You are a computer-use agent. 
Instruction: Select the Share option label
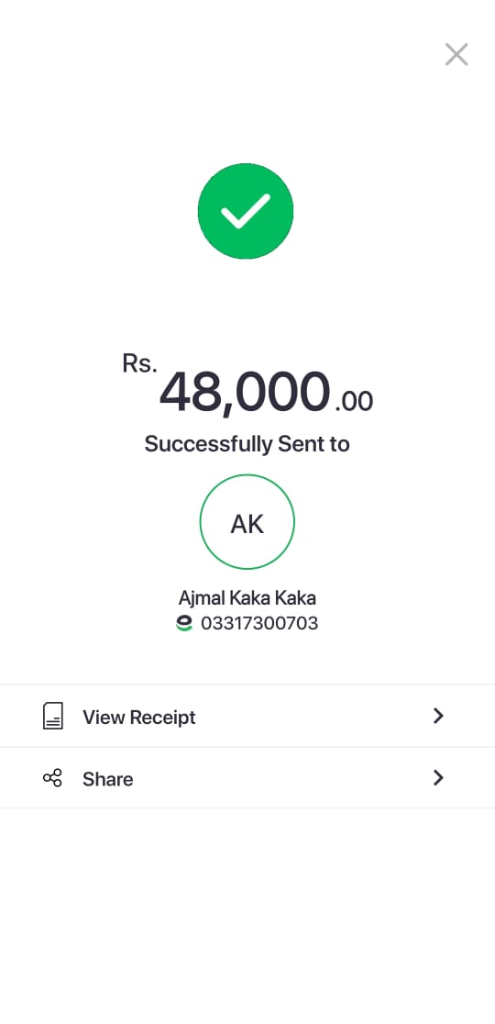coord(107,779)
